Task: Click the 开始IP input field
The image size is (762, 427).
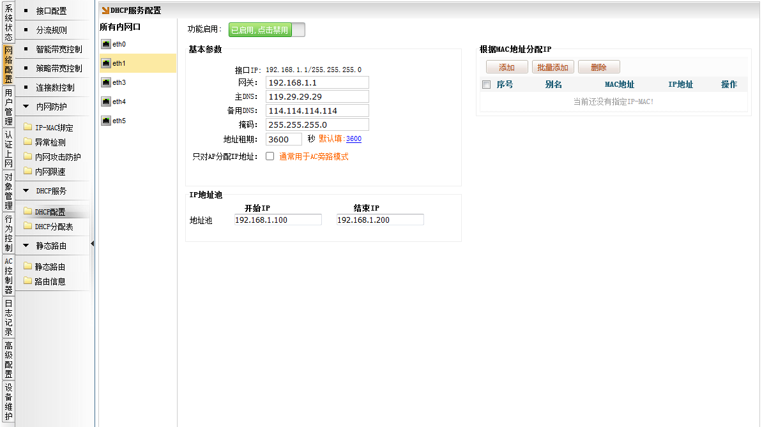Action: pos(278,220)
